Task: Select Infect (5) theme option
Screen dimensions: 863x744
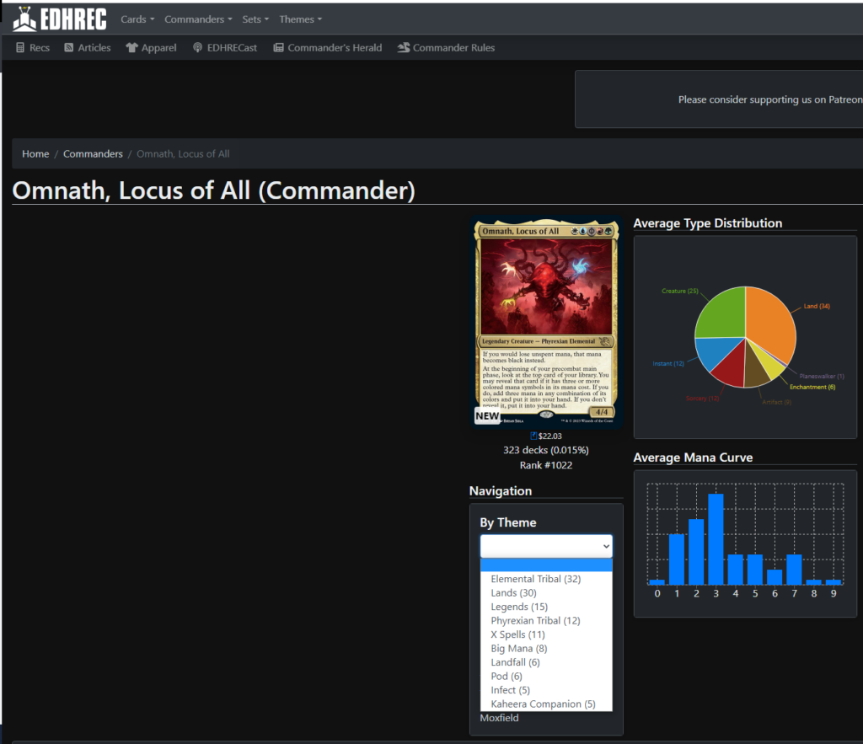Action: pos(546,690)
